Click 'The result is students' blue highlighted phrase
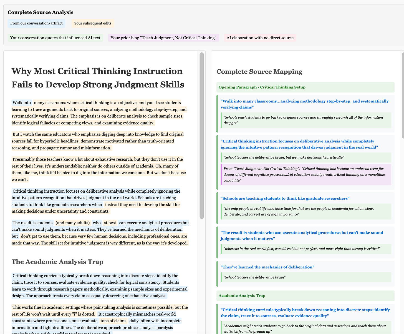Viewport: 404px width, 334px height. pyautogui.click(x=32, y=223)
